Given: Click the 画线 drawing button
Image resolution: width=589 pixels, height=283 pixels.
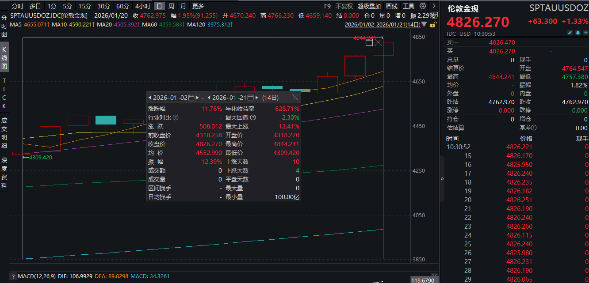Looking at the screenshot, I should (x=393, y=6).
